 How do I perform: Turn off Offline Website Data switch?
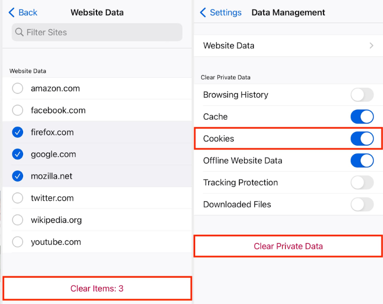coord(362,161)
